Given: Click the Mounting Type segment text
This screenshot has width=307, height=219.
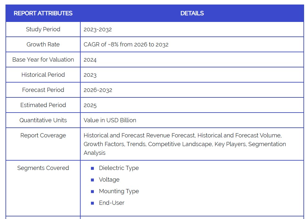Looking at the screenshot, I should [119, 191].
